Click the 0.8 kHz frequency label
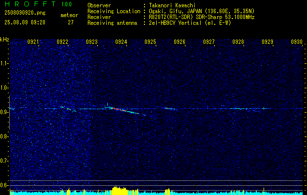The width and height of the screenshot is (307, 195). [4, 136]
